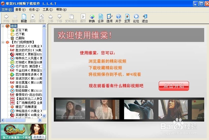The width and height of the screenshot is (209, 140).
Task: Open the 任务(T) menu
Action: (34, 9)
